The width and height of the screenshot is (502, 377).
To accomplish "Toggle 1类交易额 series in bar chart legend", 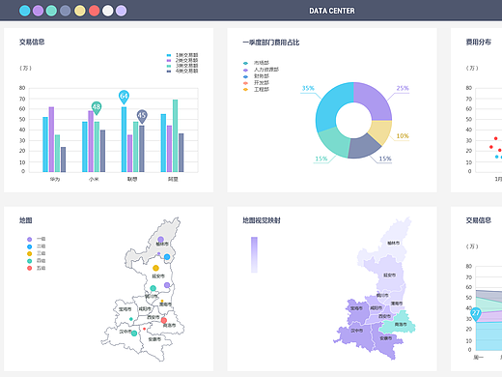I will [182, 55].
